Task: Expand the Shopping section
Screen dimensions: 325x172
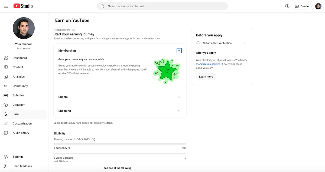Action: point(179,111)
